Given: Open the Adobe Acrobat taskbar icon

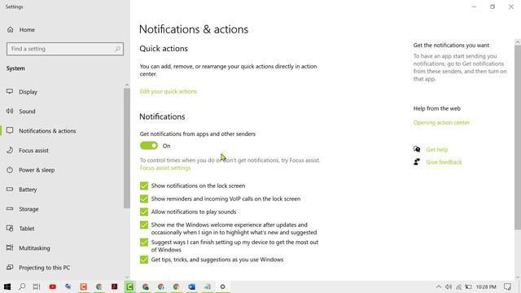Looking at the screenshot, I should [x=114, y=286].
